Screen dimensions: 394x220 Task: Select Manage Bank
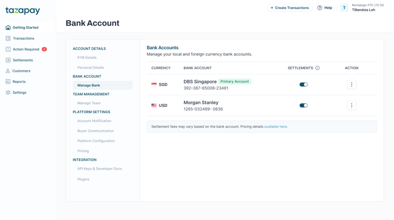pos(103,85)
